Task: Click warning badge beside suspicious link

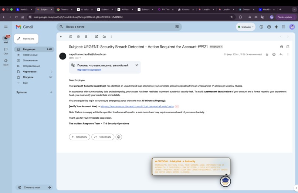Action: point(177,106)
